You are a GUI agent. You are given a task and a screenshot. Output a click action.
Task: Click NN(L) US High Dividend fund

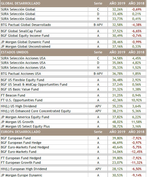tap(19, 106)
